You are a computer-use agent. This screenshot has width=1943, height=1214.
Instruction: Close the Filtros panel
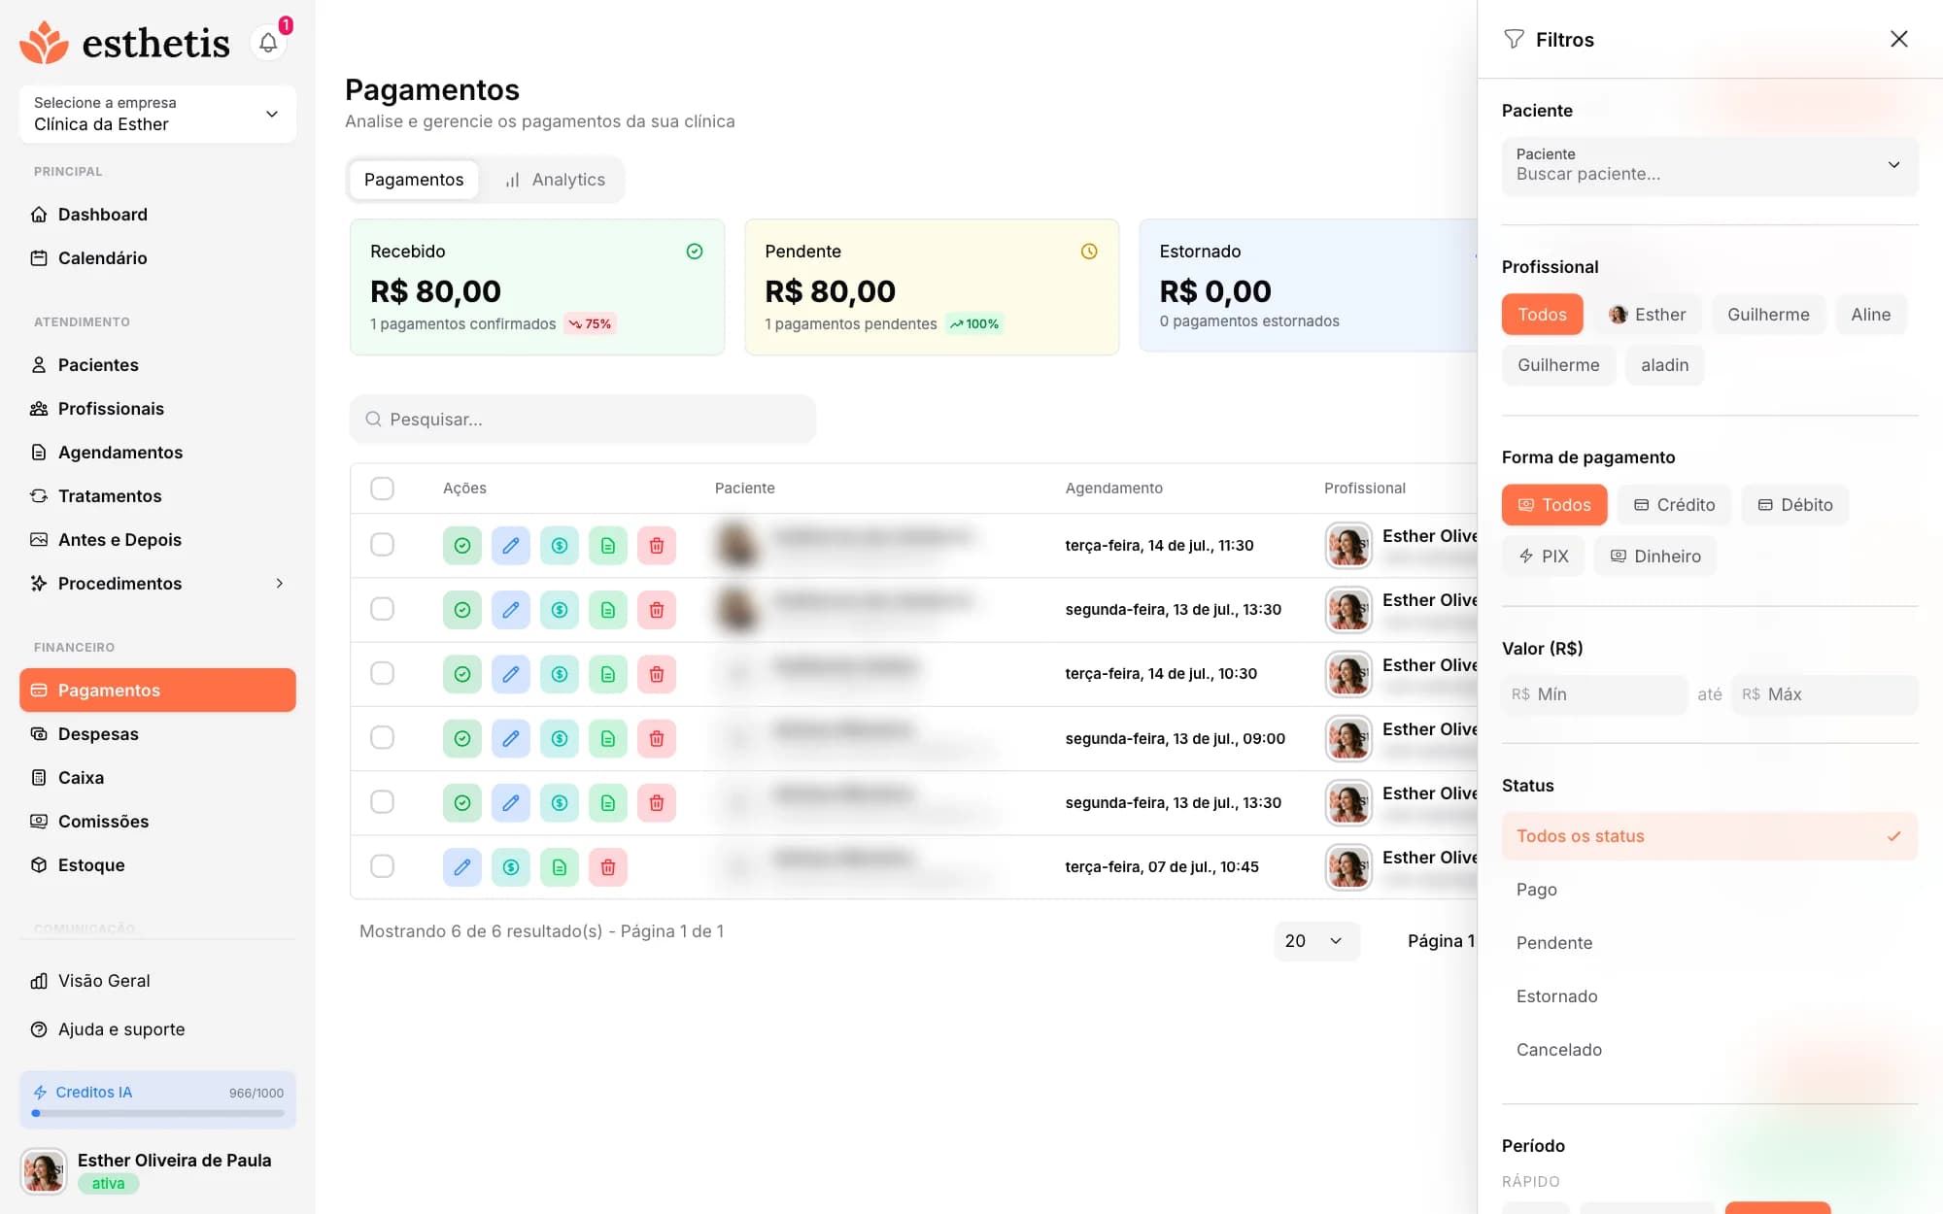pyautogui.click(x=1899, y=39)
